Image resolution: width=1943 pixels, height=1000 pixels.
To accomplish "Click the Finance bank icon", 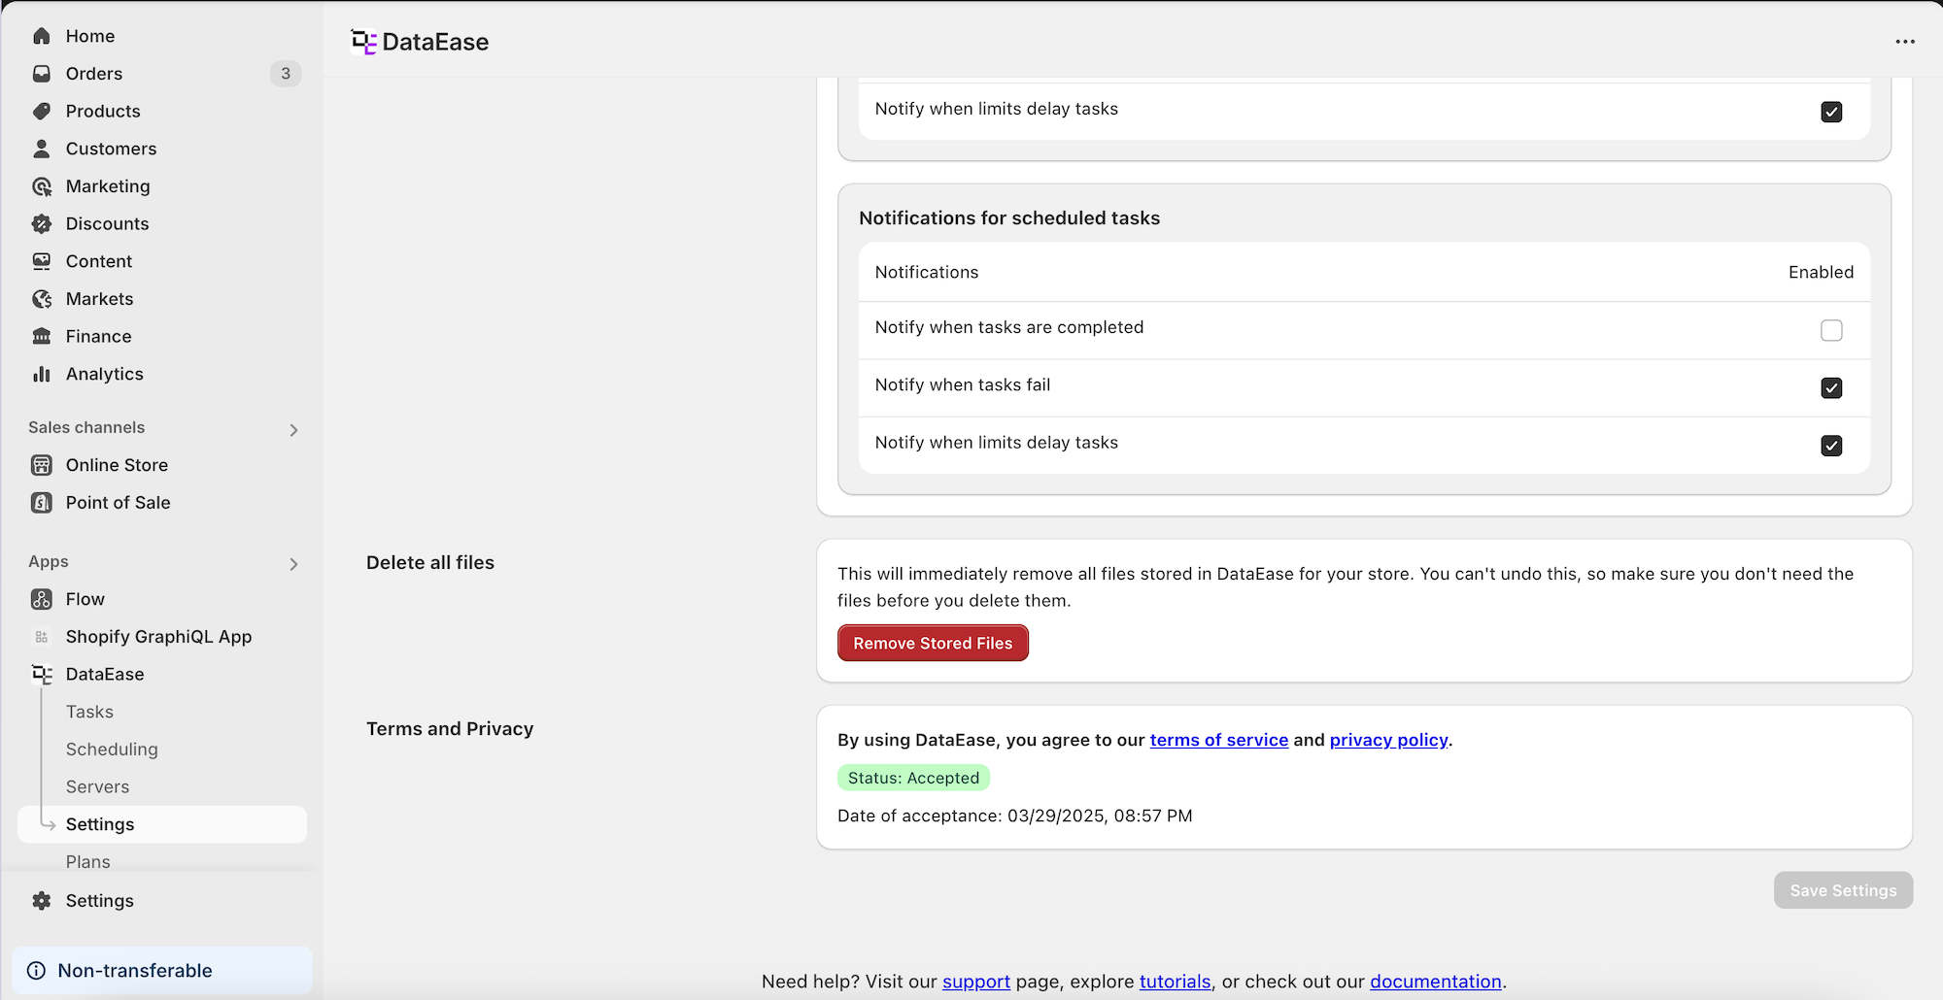I will 42,336.
